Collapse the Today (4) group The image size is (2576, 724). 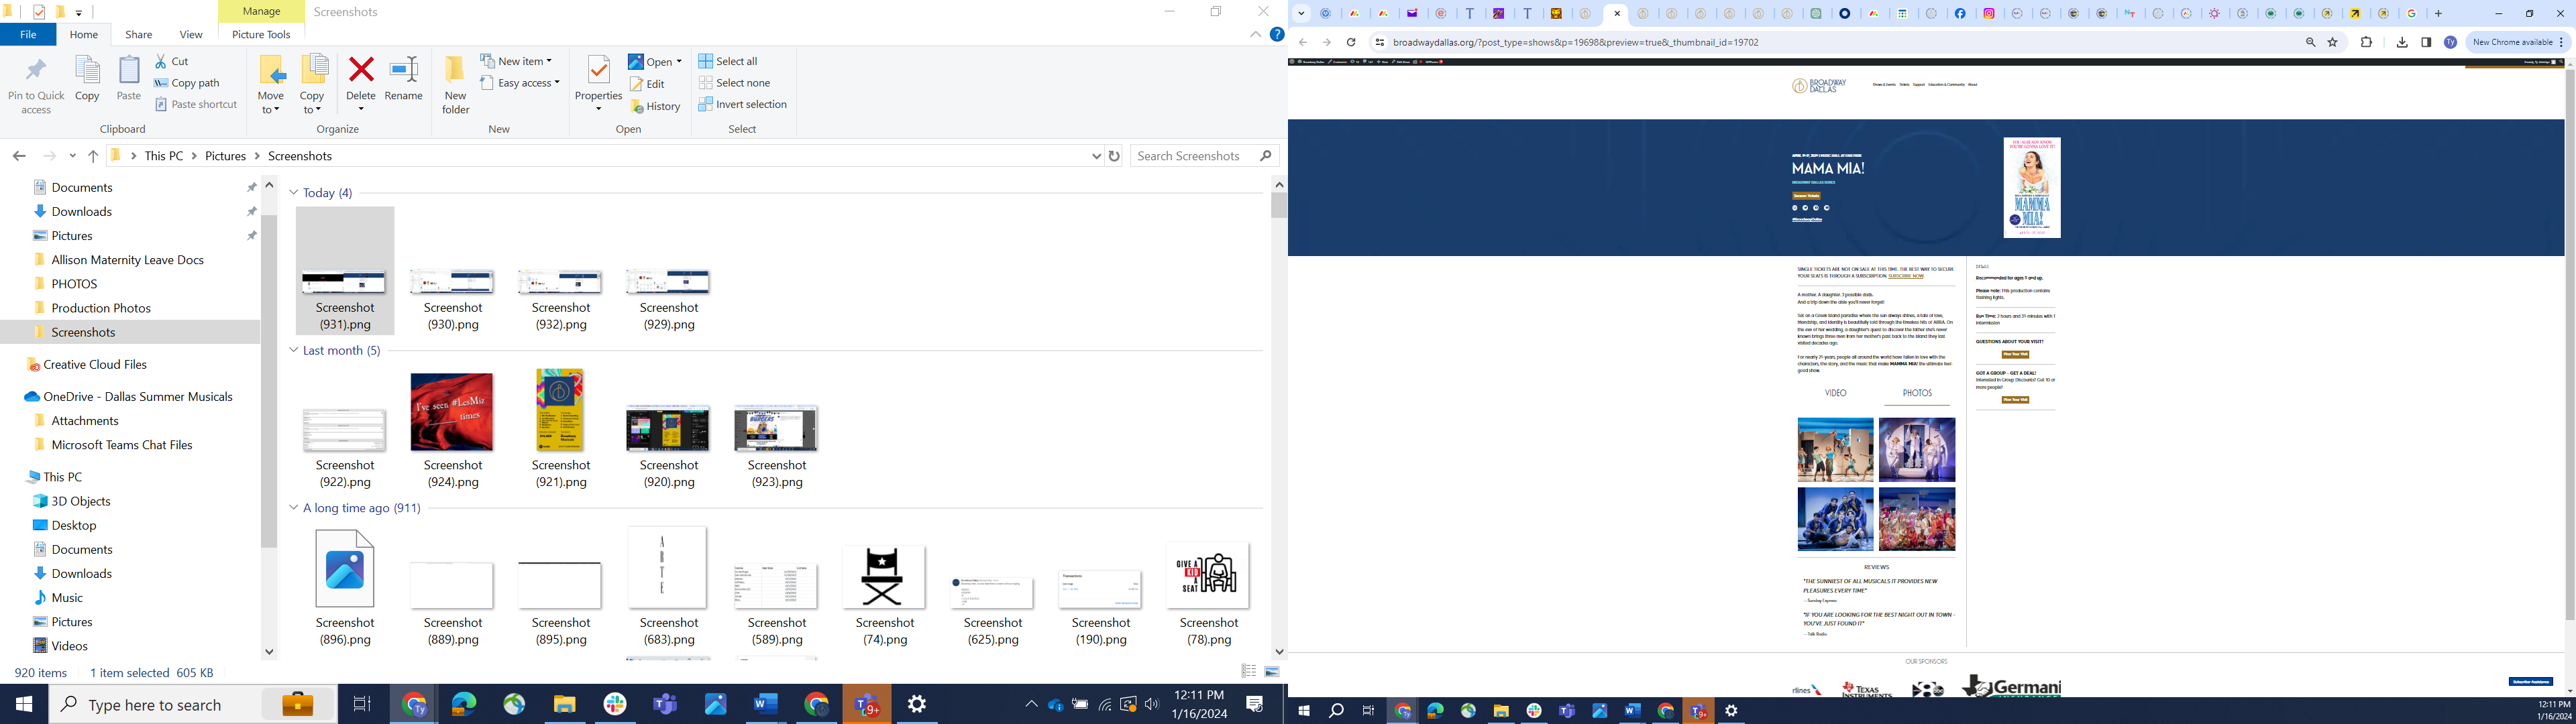pos(294,192)
